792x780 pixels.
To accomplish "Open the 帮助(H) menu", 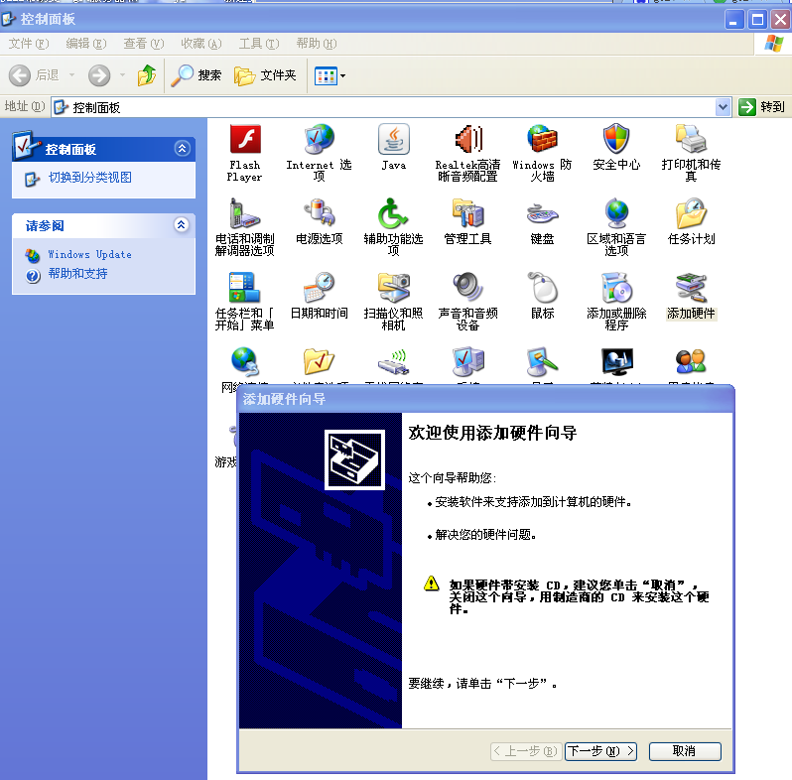I will [x=317, y=44].
